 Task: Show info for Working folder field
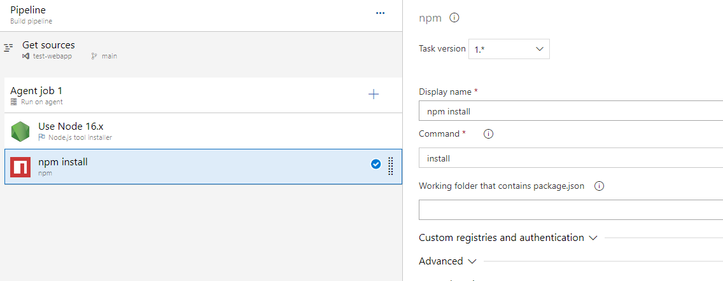tap(598, 186)
